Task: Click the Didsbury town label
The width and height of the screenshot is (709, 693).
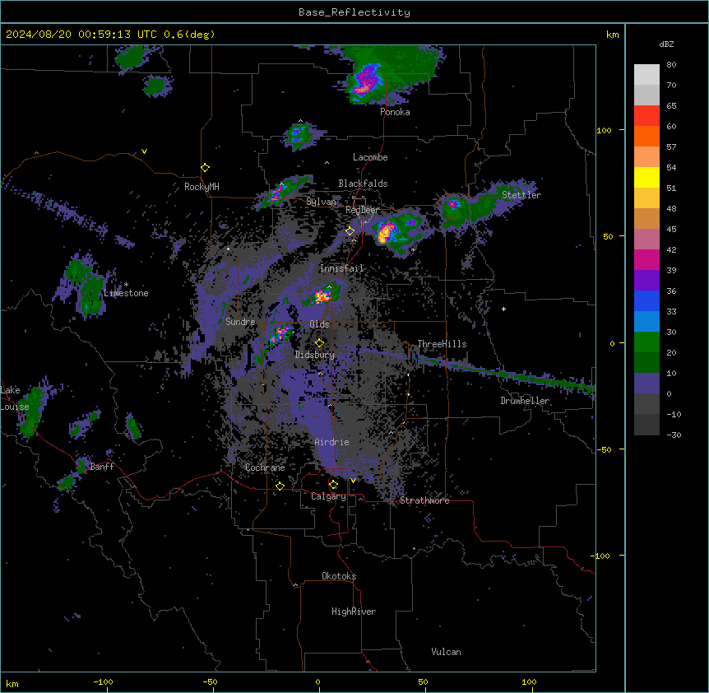Action: click(315, 355)
